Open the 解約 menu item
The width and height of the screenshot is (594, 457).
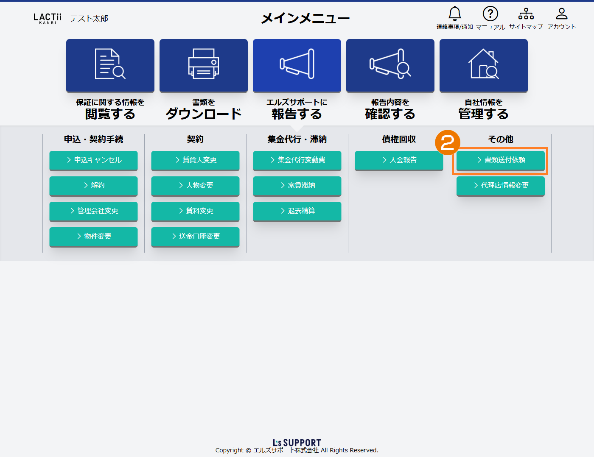[x=93, y=186]
